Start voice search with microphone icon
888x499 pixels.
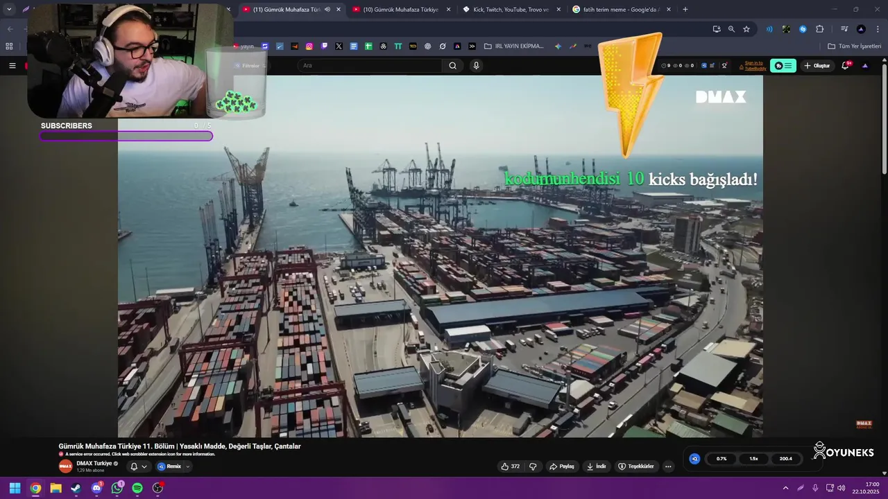(x=476, y=66)
